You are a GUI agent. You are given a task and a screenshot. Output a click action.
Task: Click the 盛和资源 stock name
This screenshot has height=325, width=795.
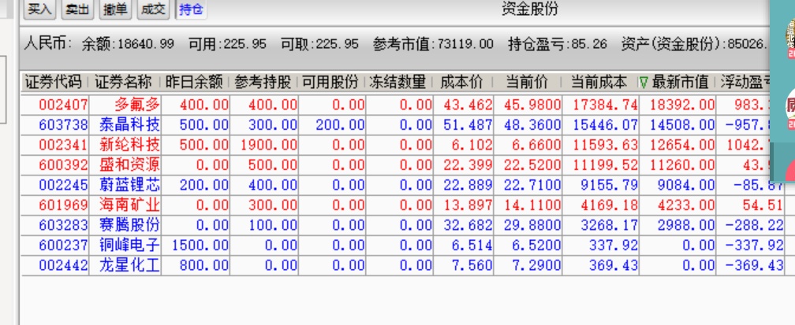[130, 165]
